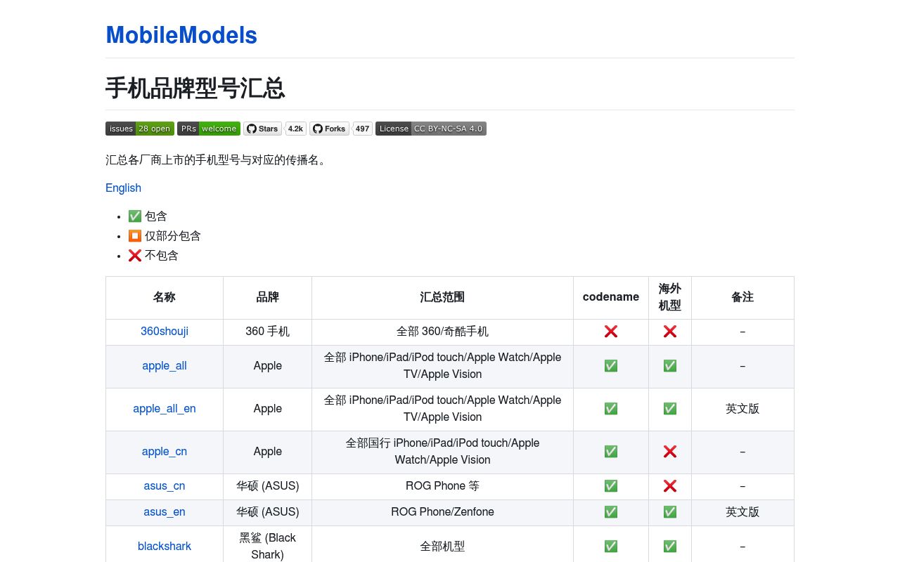Switch to the English version link
The image size is (900, 562).
(x=123, y=188)
